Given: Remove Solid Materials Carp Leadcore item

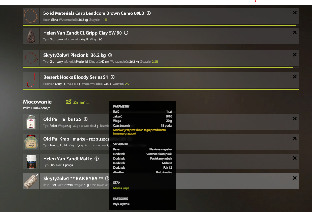Looking at the screenshot, I should (295, 13).
